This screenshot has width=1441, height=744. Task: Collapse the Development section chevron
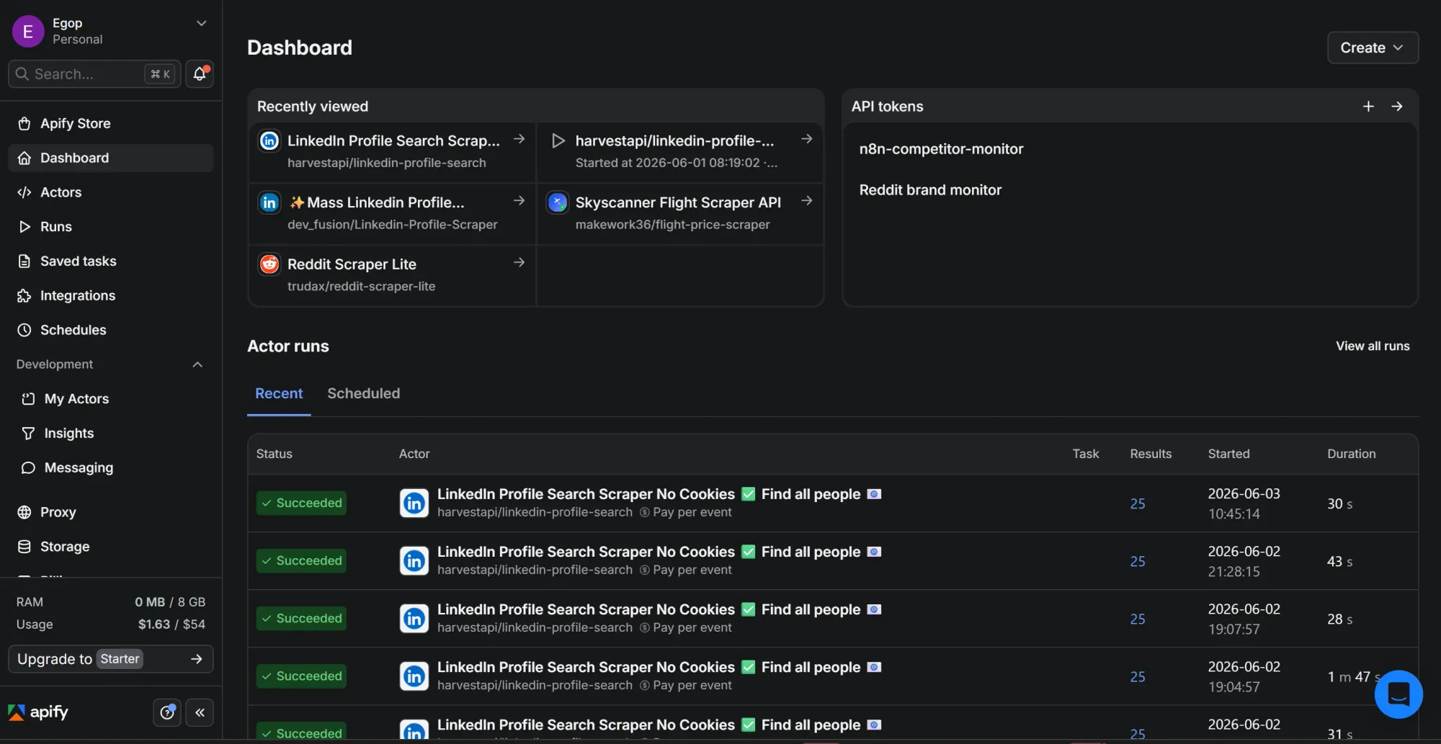click(197, 364)
